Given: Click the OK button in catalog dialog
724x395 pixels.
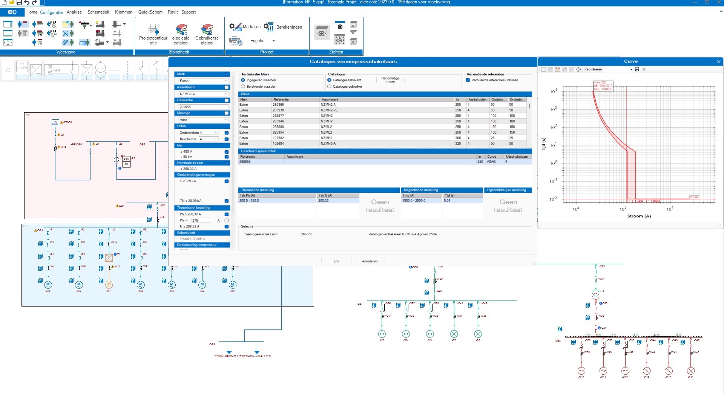Looking at the screenshot, I should [336, 261].
